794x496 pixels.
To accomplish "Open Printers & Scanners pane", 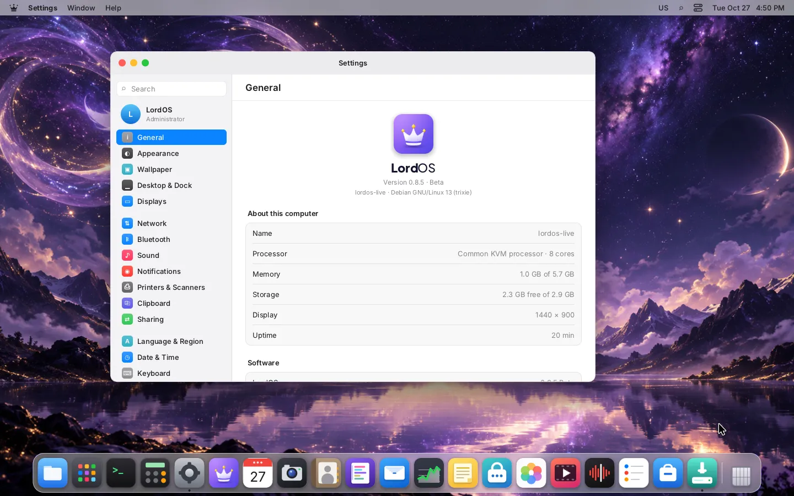I will coord(171,287).
